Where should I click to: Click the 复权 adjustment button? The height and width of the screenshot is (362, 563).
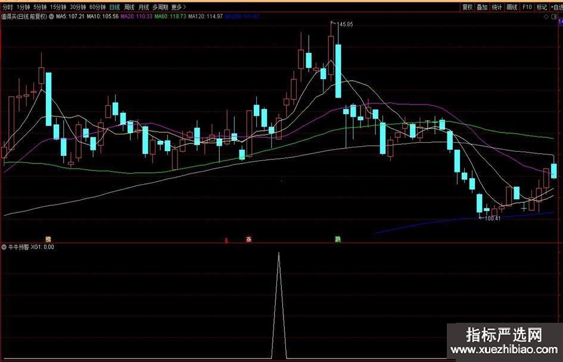coord(467,7)
